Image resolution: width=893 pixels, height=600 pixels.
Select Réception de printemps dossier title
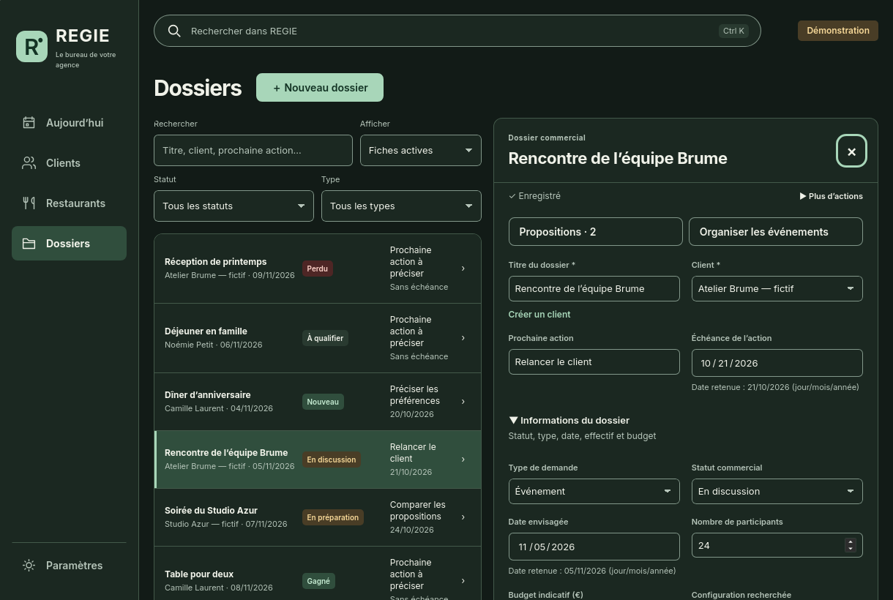point(215,262)
